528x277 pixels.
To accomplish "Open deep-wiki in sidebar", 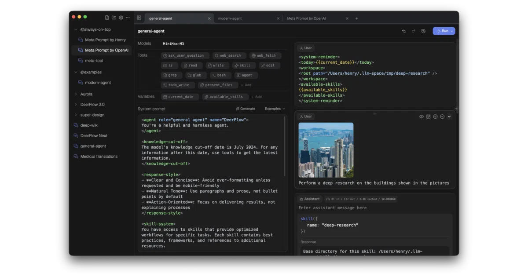I will [102, 125].
